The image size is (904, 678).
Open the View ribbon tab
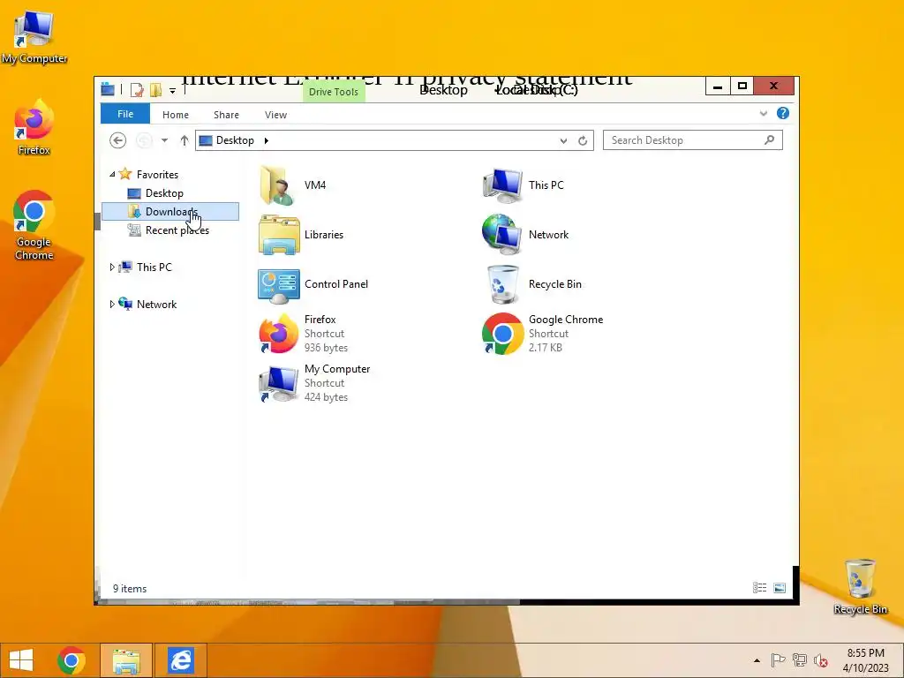coord(275,115)
